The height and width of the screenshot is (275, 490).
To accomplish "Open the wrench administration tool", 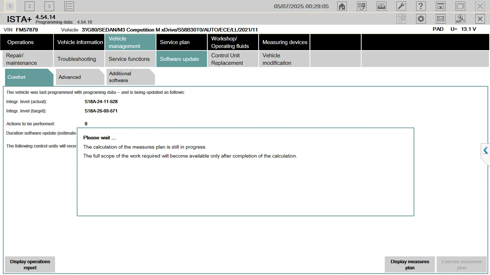I will point(401,6).
